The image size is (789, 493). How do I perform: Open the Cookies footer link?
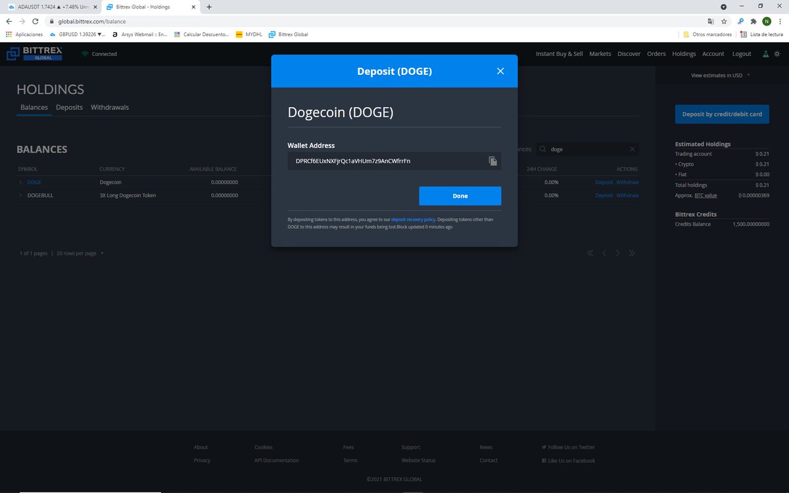tap(263, 447)
